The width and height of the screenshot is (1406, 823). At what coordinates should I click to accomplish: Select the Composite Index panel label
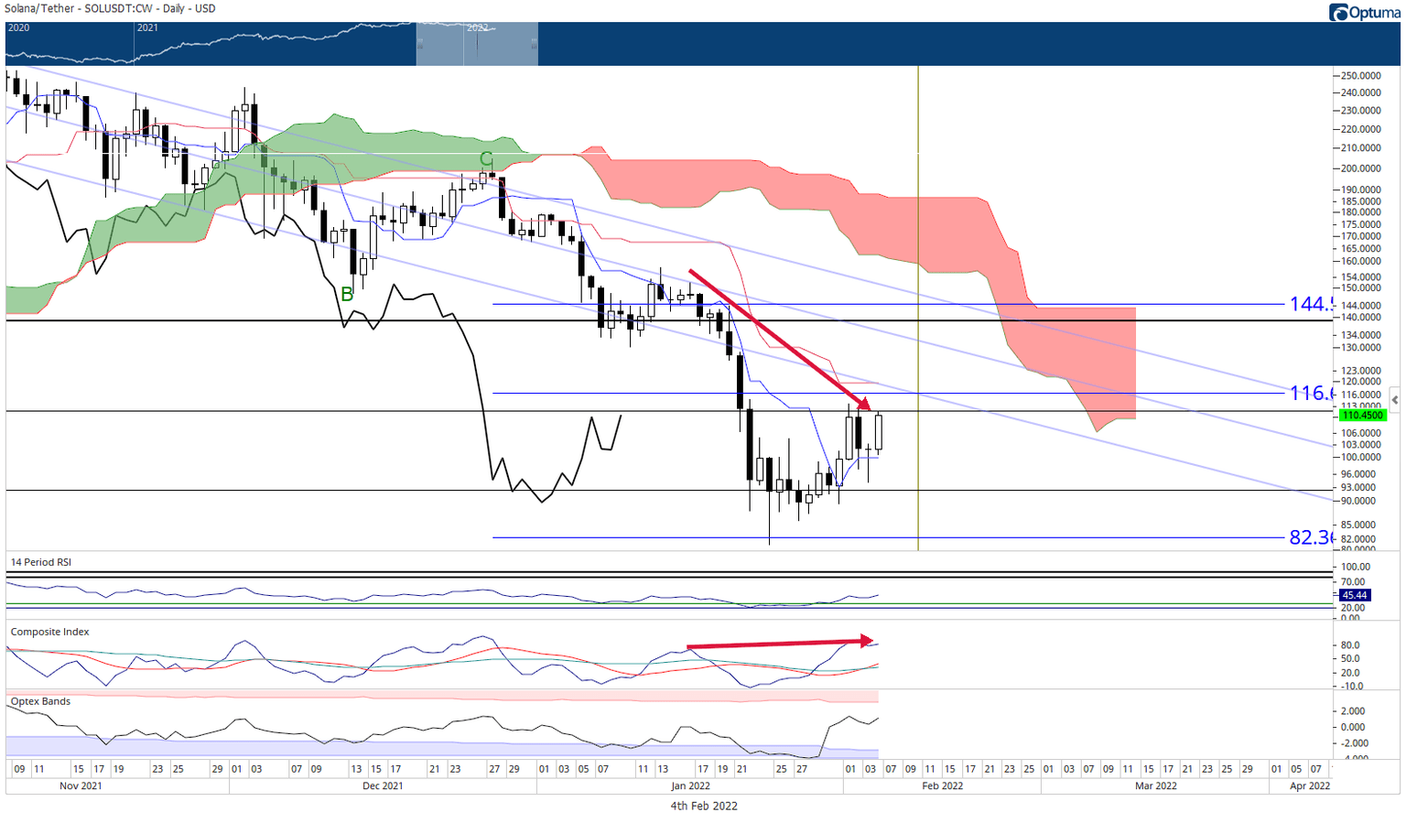[49, 632]
